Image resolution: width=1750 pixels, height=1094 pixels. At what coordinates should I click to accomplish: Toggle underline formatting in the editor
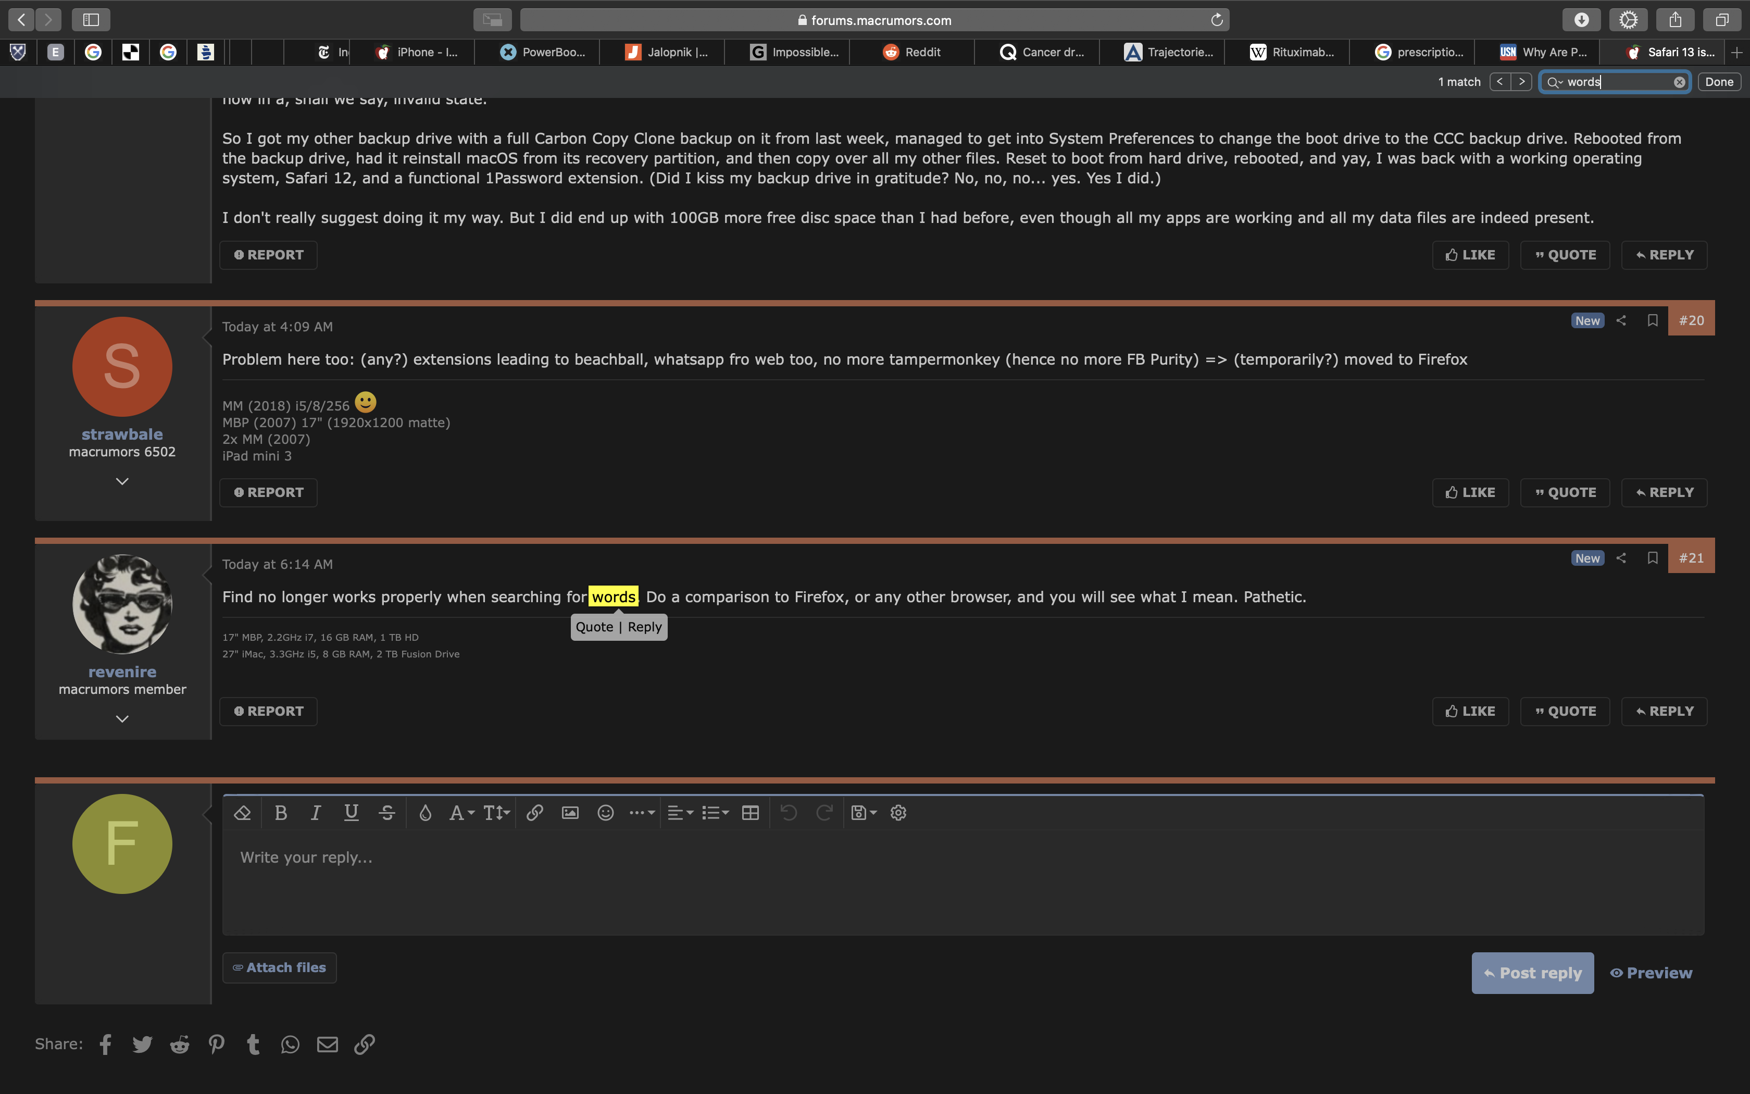tap(352, 813)
